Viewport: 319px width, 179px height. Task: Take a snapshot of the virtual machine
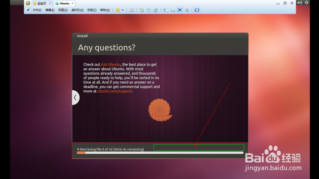(142, 10)
